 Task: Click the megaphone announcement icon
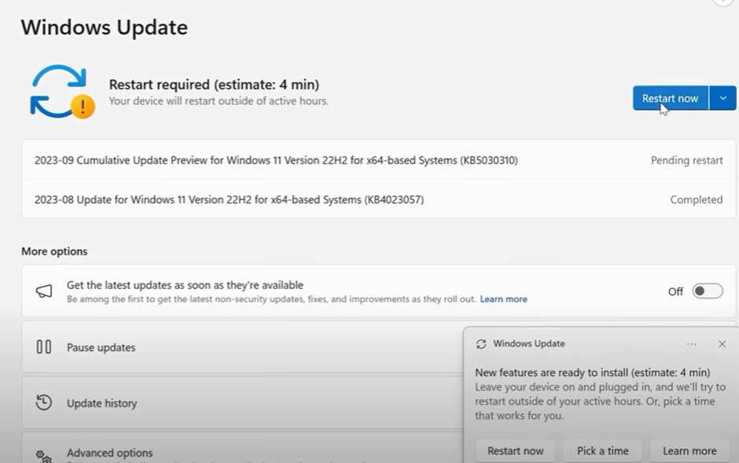point(42,290)
